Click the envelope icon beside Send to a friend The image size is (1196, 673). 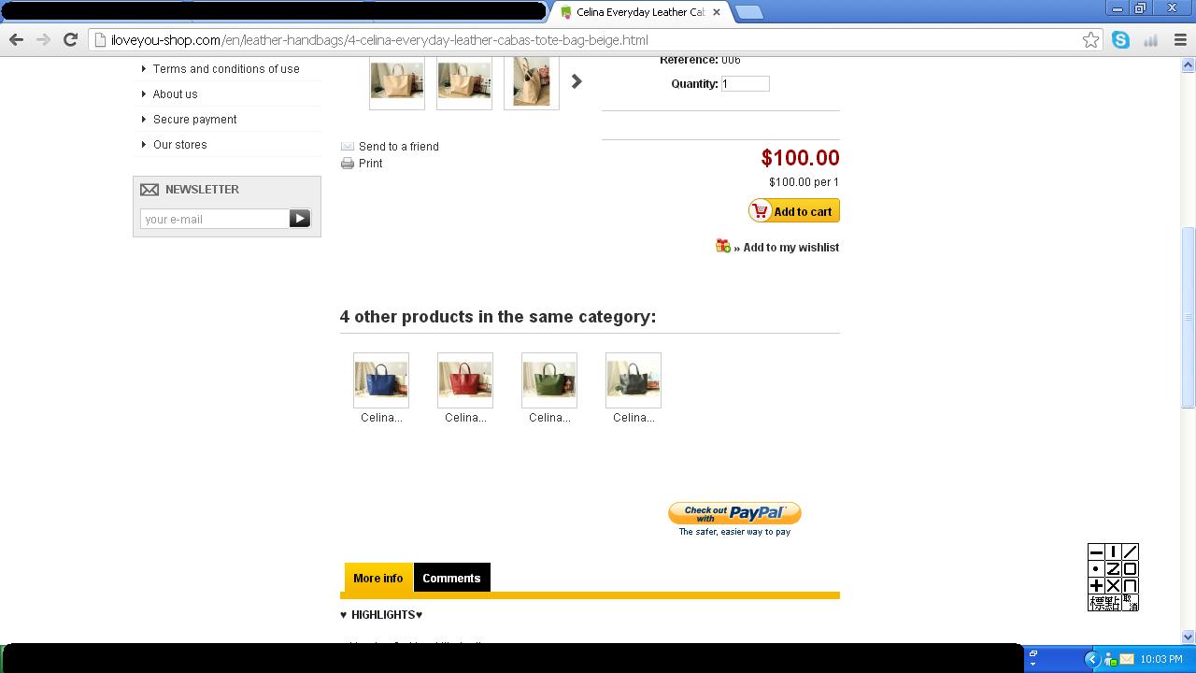point(348,146)
